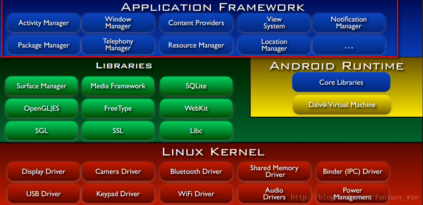Select the Package Manager block

44,45
